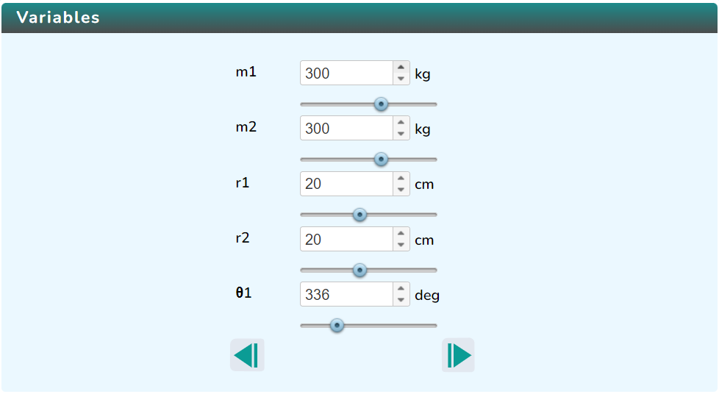
Task: Click the step-forward arrow icon
Action: (458, 355)
